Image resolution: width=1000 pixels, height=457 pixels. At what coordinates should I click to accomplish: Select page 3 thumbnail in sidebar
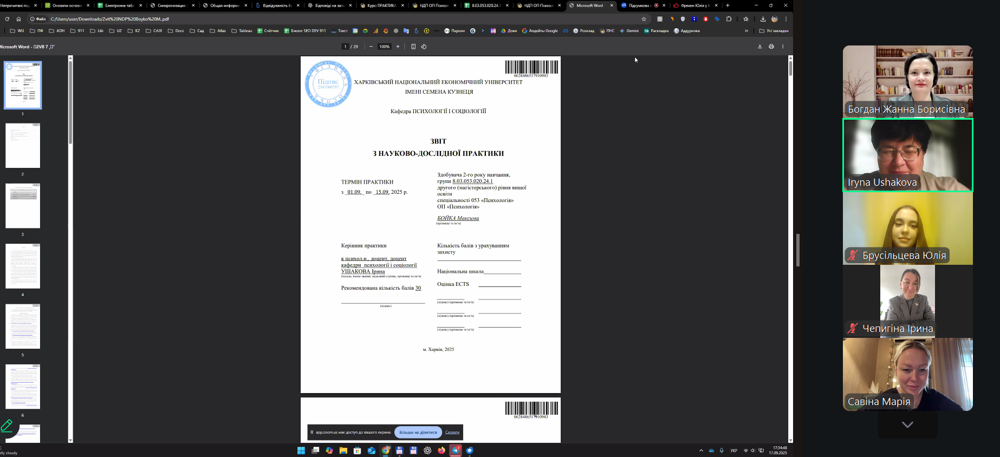[x=23, y=206]
